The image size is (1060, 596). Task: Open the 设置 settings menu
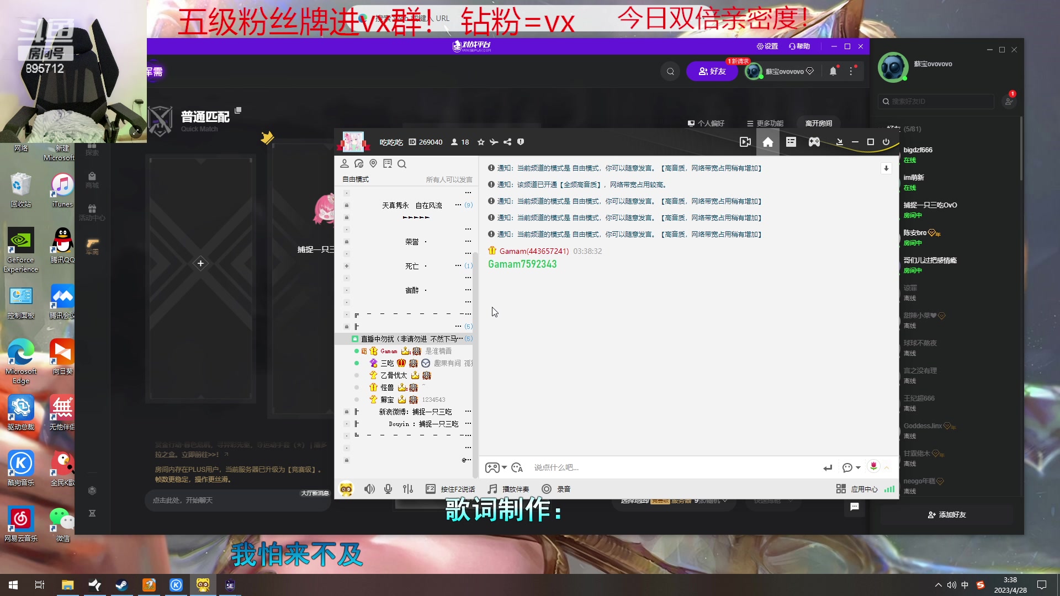(767, 46)
